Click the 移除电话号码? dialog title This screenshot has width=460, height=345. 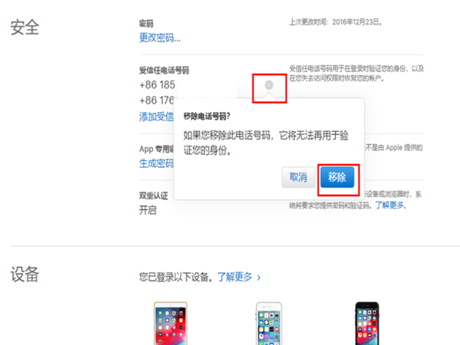tap(207, 117)
